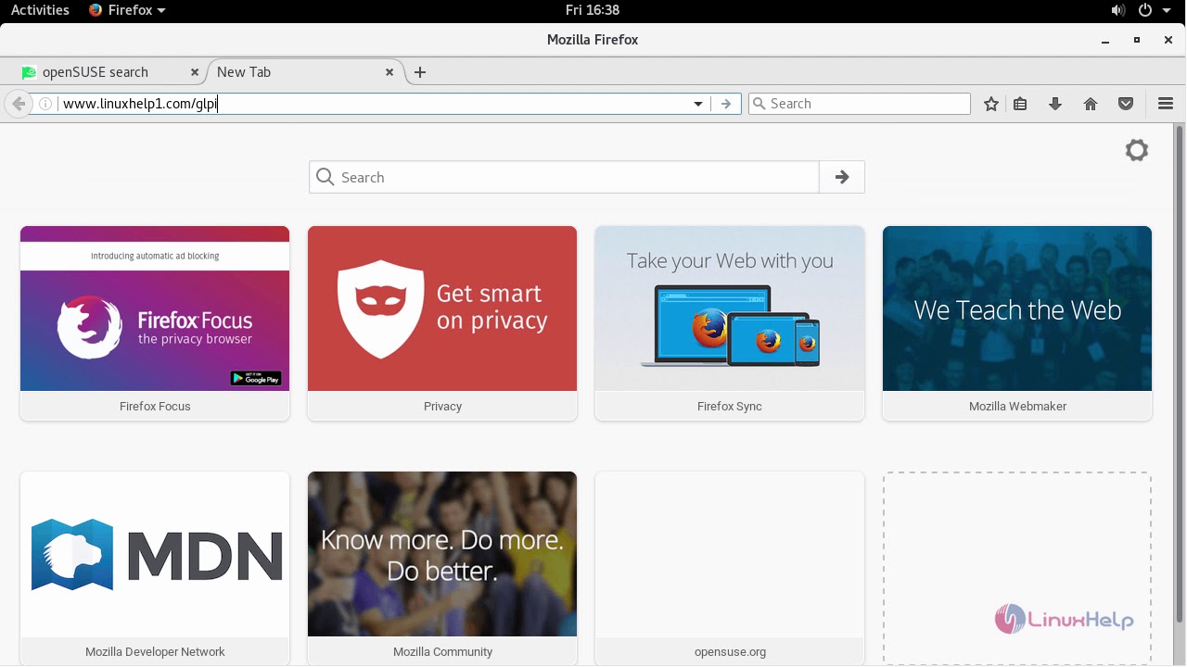1187x667 pixels.
Task: Close the openSUSE search tab
Action: click(195, 72)
